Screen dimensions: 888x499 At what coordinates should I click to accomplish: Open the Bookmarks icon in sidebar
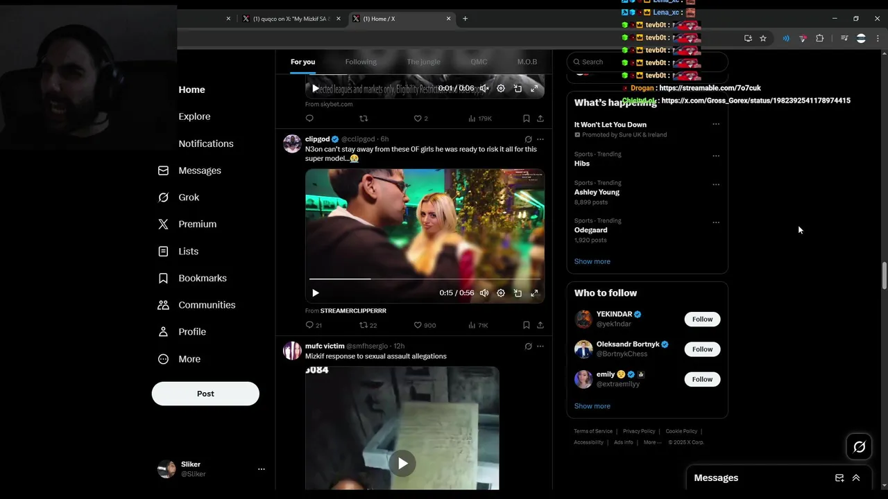[x=163, y=278]
